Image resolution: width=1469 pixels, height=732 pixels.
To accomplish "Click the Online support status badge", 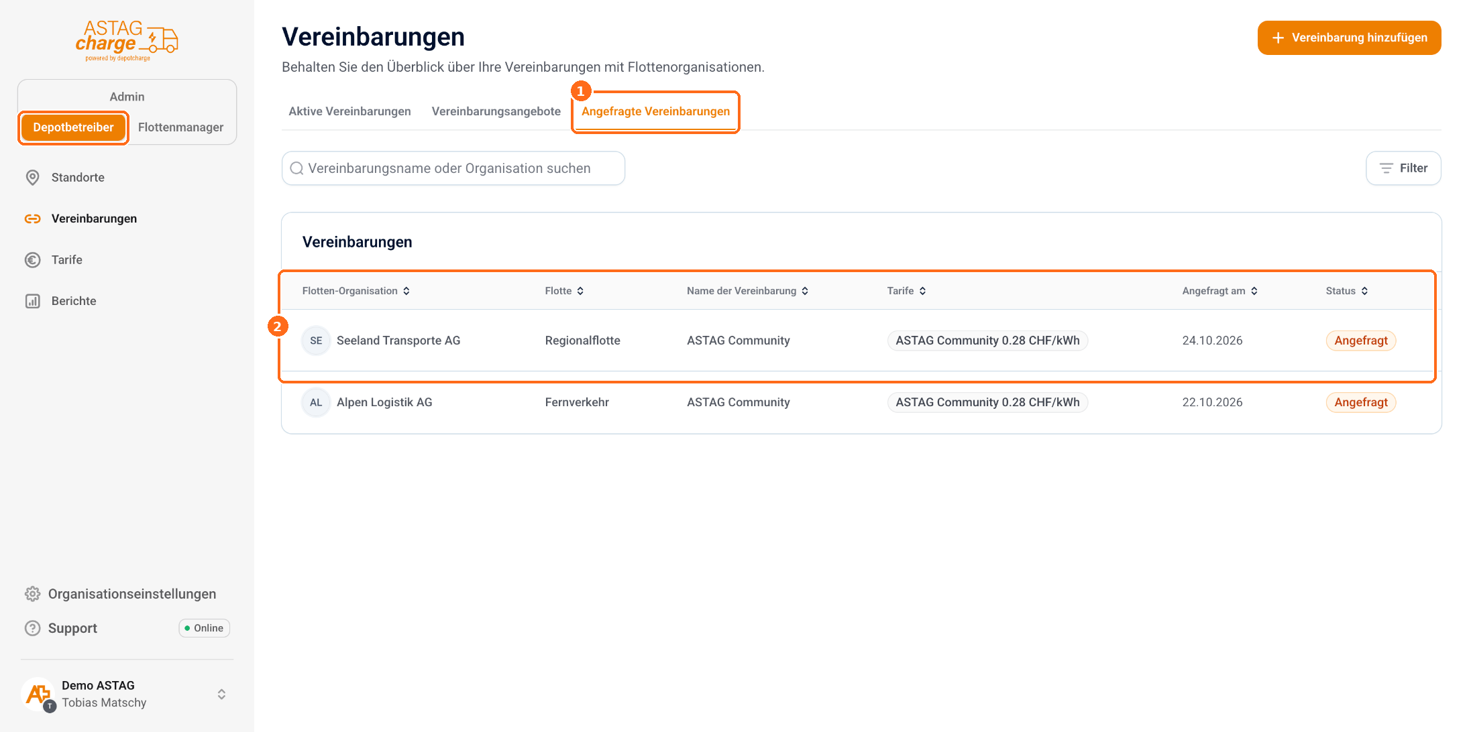I will pyautogui.click(x=204, y=628).
